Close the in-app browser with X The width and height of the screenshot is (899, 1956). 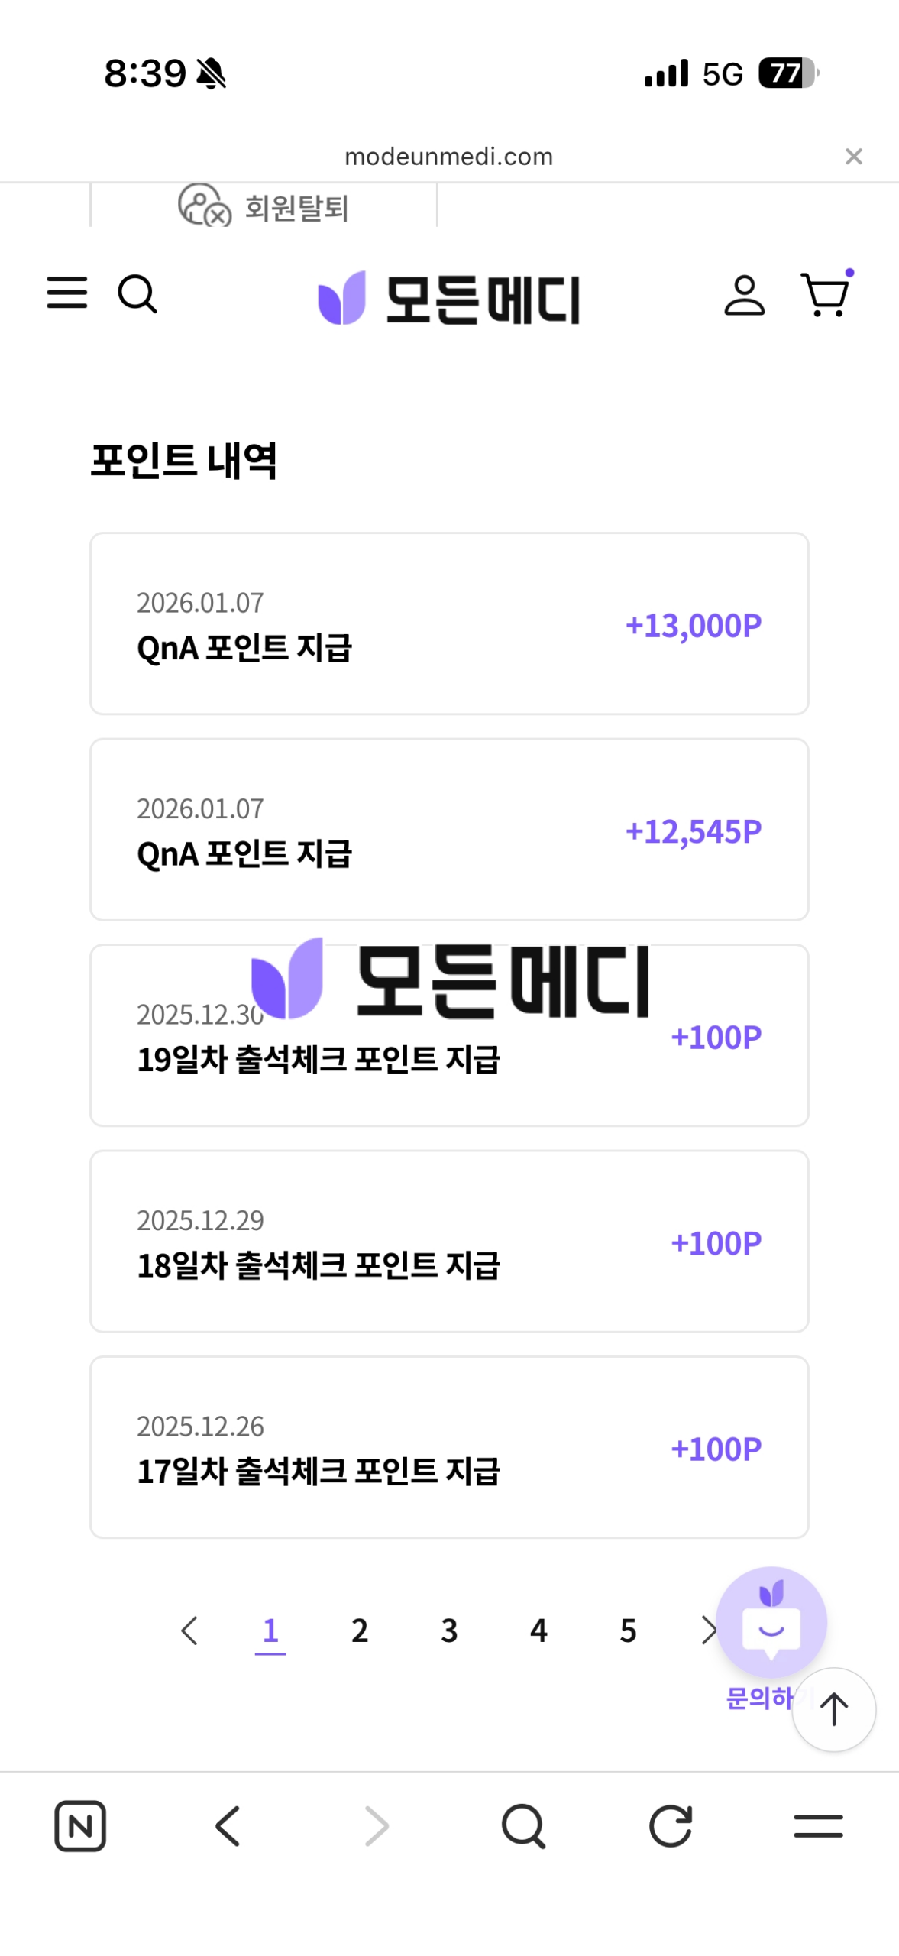pyautogui.click(x=854, y=157)
